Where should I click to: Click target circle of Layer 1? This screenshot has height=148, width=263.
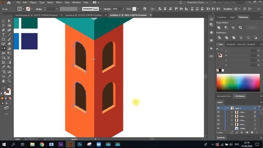pos(255,108)
